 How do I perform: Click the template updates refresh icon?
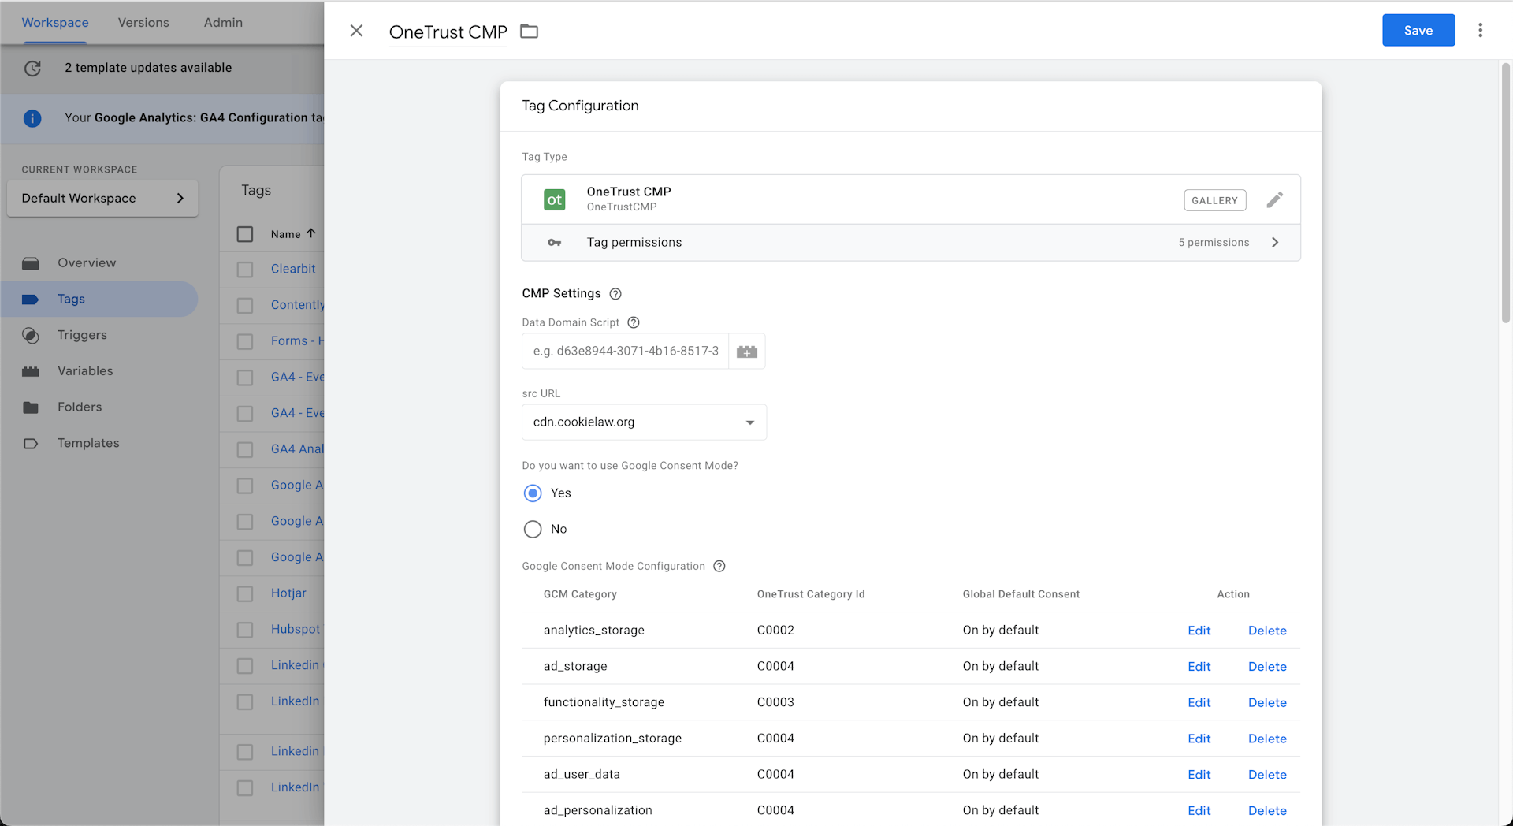pos(32,68)
